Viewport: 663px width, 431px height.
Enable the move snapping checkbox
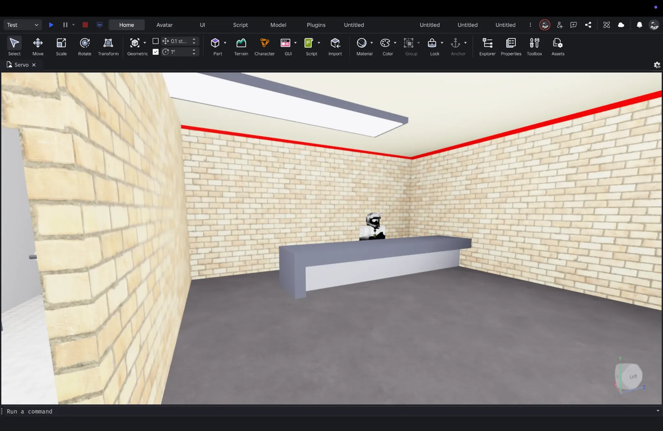tap(155, 41)
